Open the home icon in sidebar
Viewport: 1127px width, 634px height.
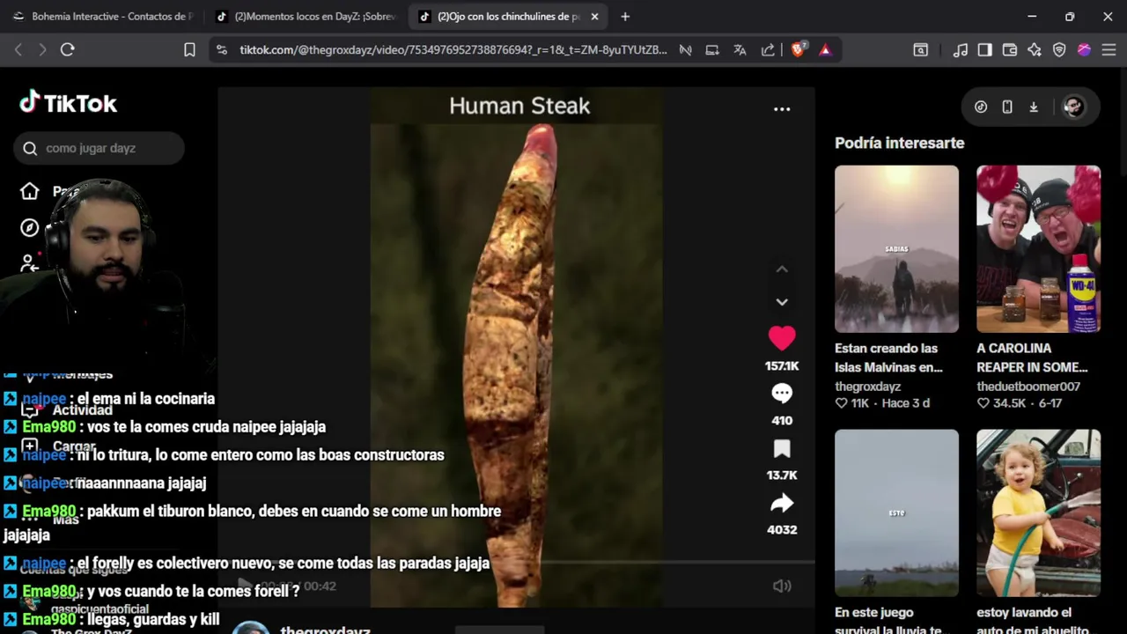point(30,191)
